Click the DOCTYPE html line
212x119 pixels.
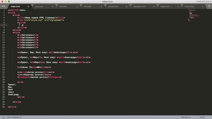[x=17, y=10]
